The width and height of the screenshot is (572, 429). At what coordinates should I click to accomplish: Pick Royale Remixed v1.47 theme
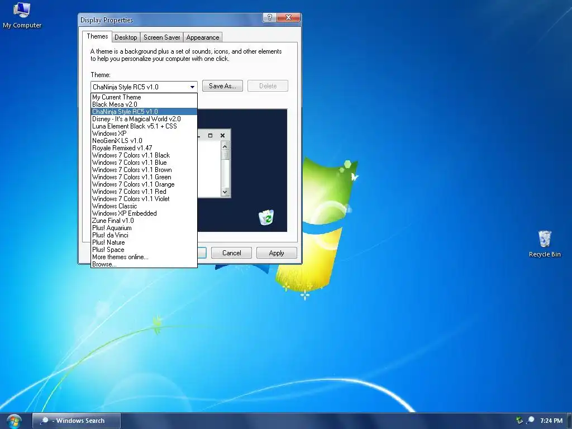(144, 148)
